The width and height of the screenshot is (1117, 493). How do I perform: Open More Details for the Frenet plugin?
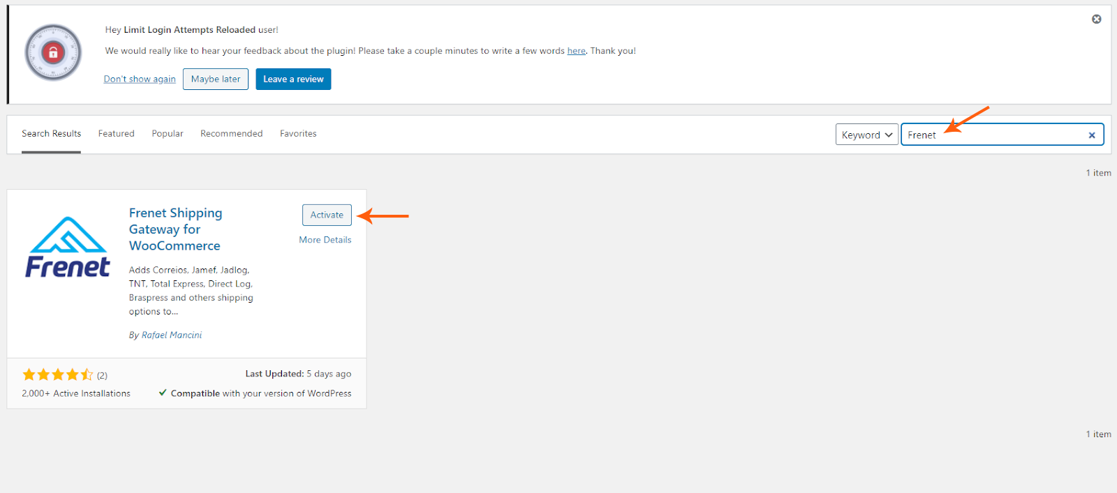pos(325,240)
